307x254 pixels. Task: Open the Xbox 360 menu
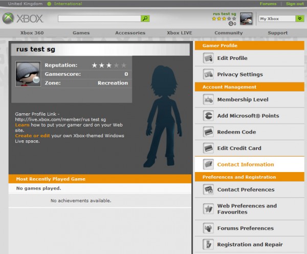32,33
